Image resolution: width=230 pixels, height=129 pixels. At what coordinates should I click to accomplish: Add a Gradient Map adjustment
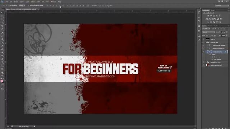(x=220, y=22)
